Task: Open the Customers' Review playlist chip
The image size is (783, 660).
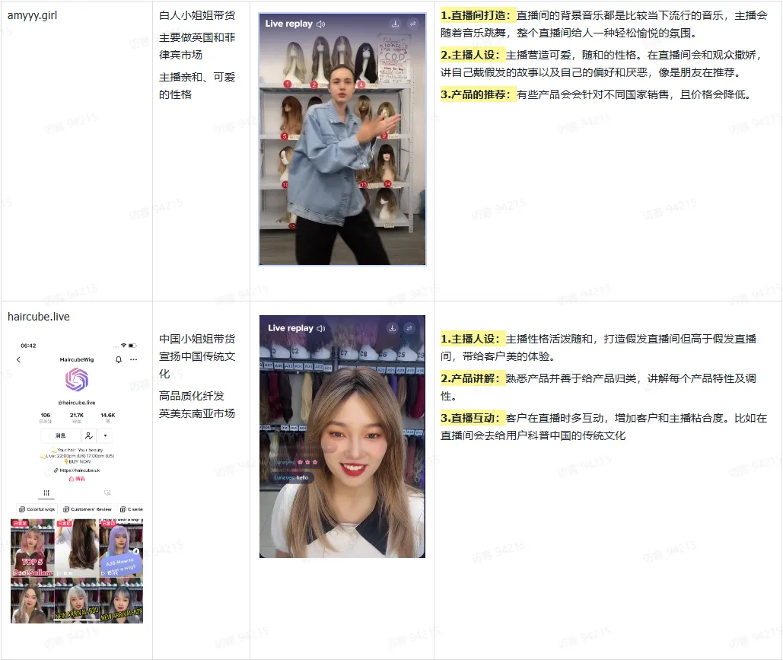Action: 88,509
